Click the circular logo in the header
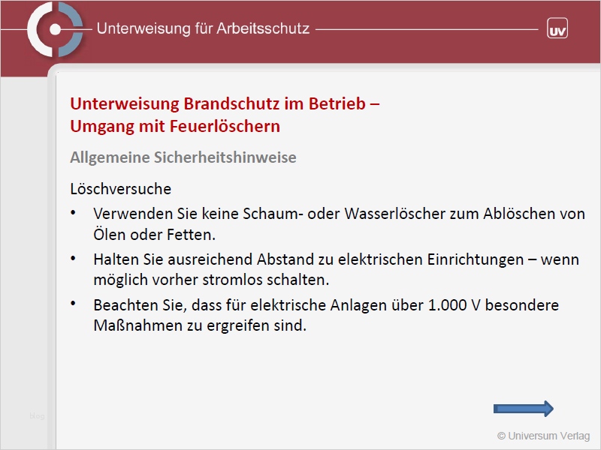The height and width of the screenshot is (450, 601). pyautogui.click(x=55, y=30)
